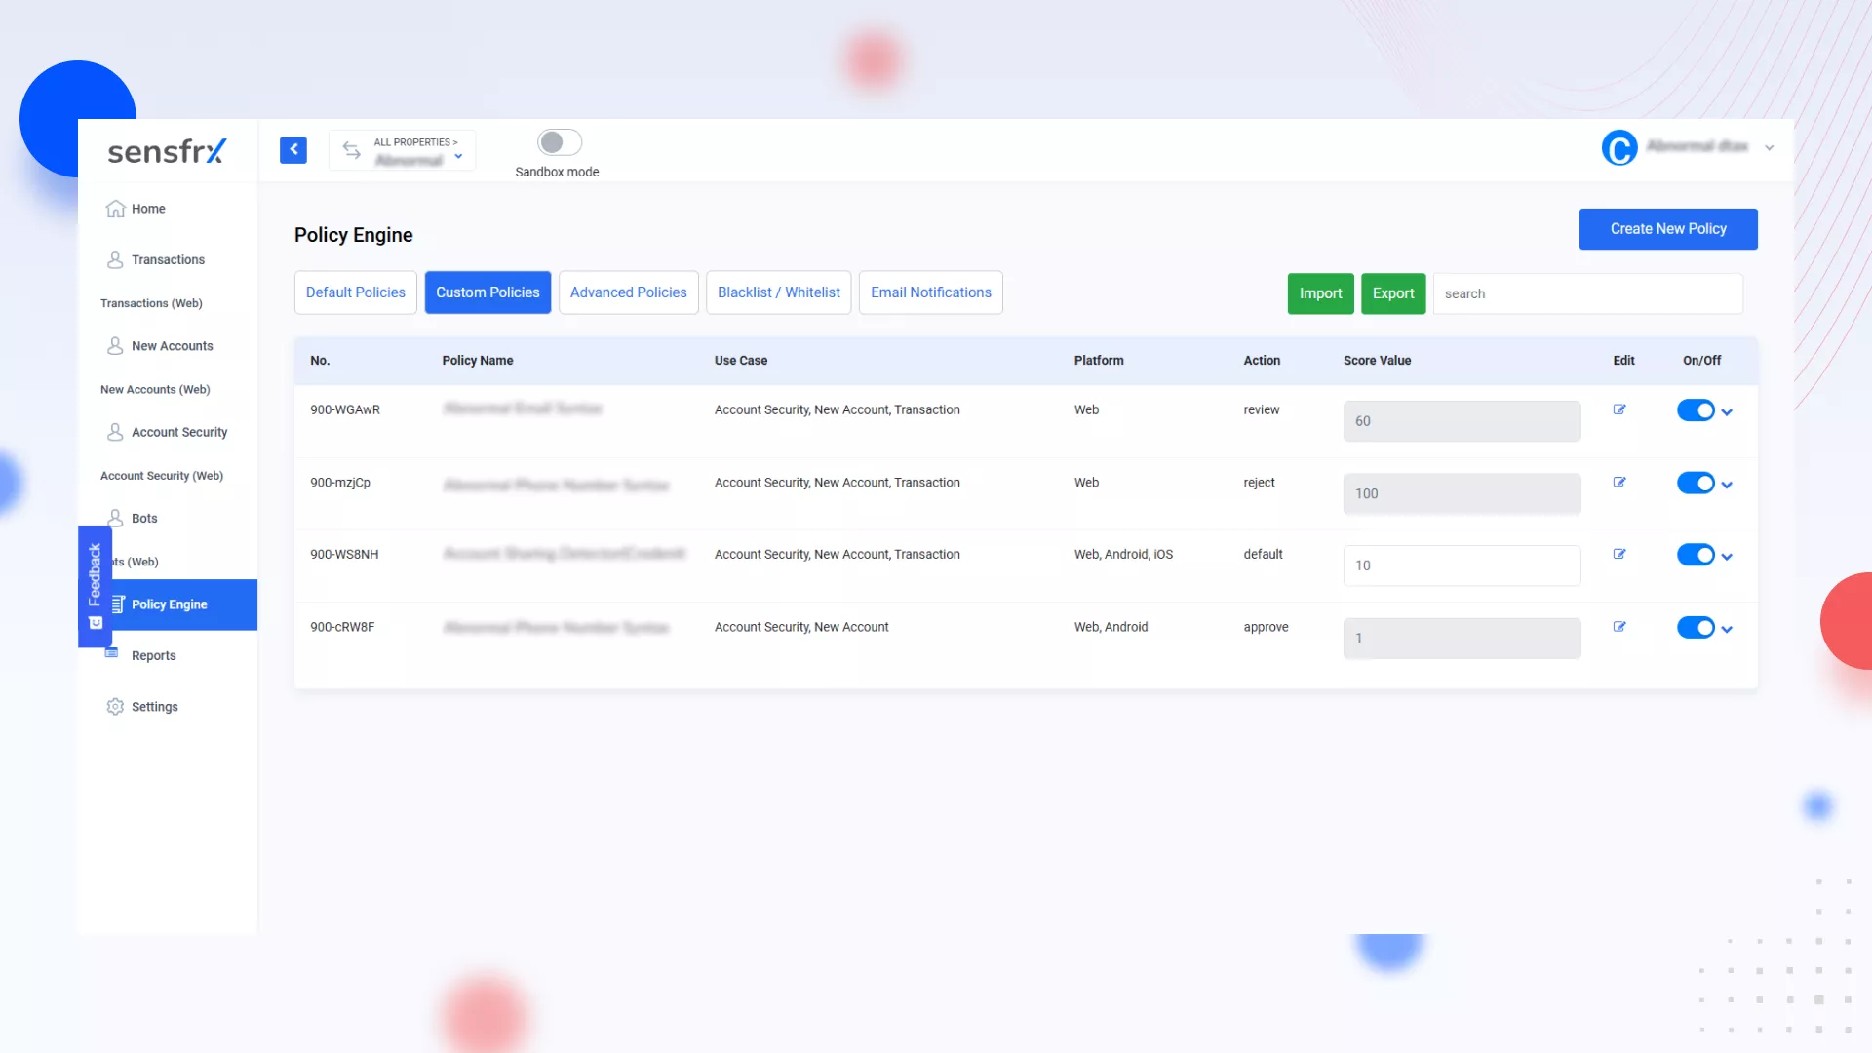
Task: Collapse sidebar with the blue back arrow
Action: tap(293, 149)
